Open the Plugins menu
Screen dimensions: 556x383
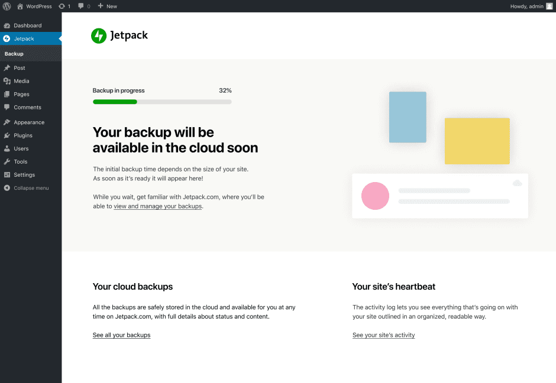(x=31, y=135)
